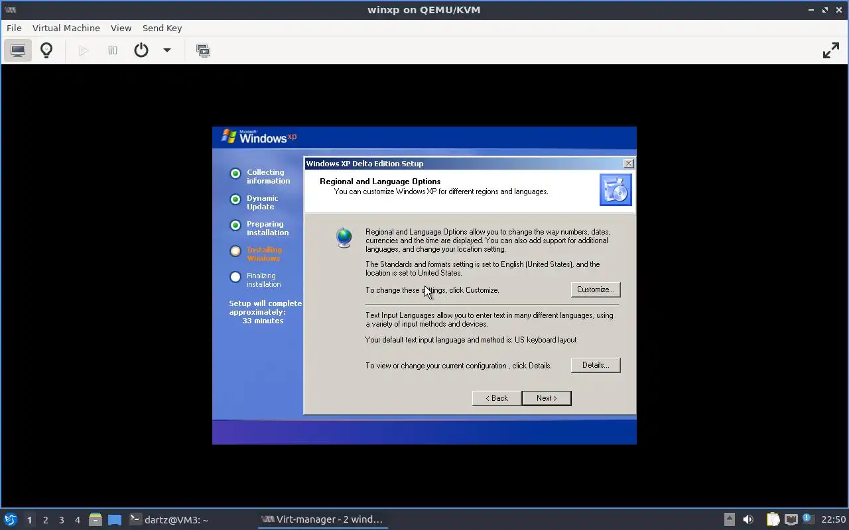Image resolution: width=849 pixels, height=530 pixels.
Task: Click the 'Setup will complete approximately' text
Action: point(265,307)
